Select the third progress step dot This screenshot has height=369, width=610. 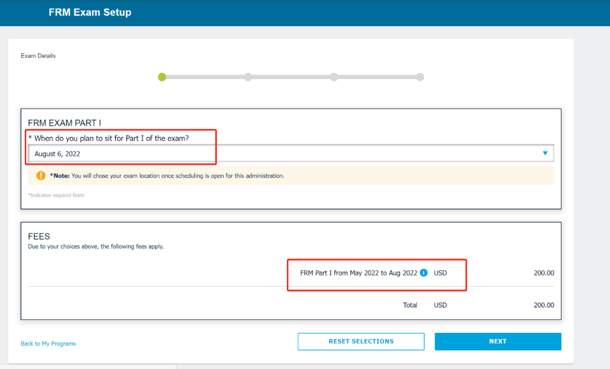click(334, 77)
